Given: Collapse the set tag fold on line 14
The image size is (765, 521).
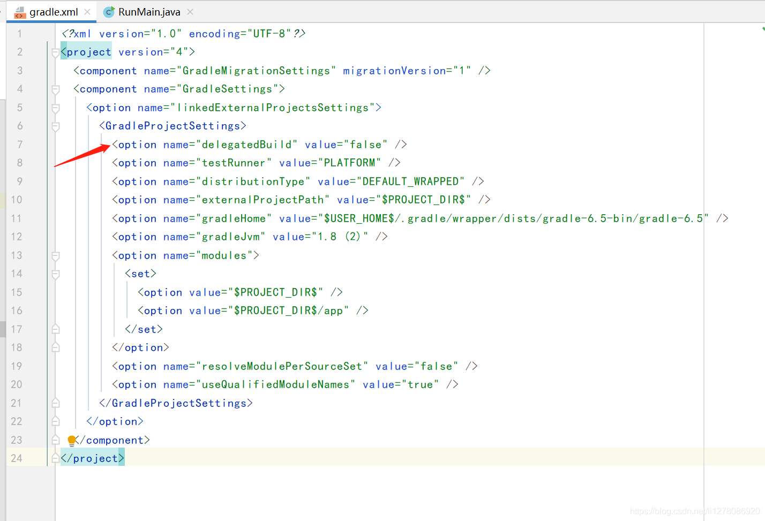Looking at the screenshot, I should point(55,274).
